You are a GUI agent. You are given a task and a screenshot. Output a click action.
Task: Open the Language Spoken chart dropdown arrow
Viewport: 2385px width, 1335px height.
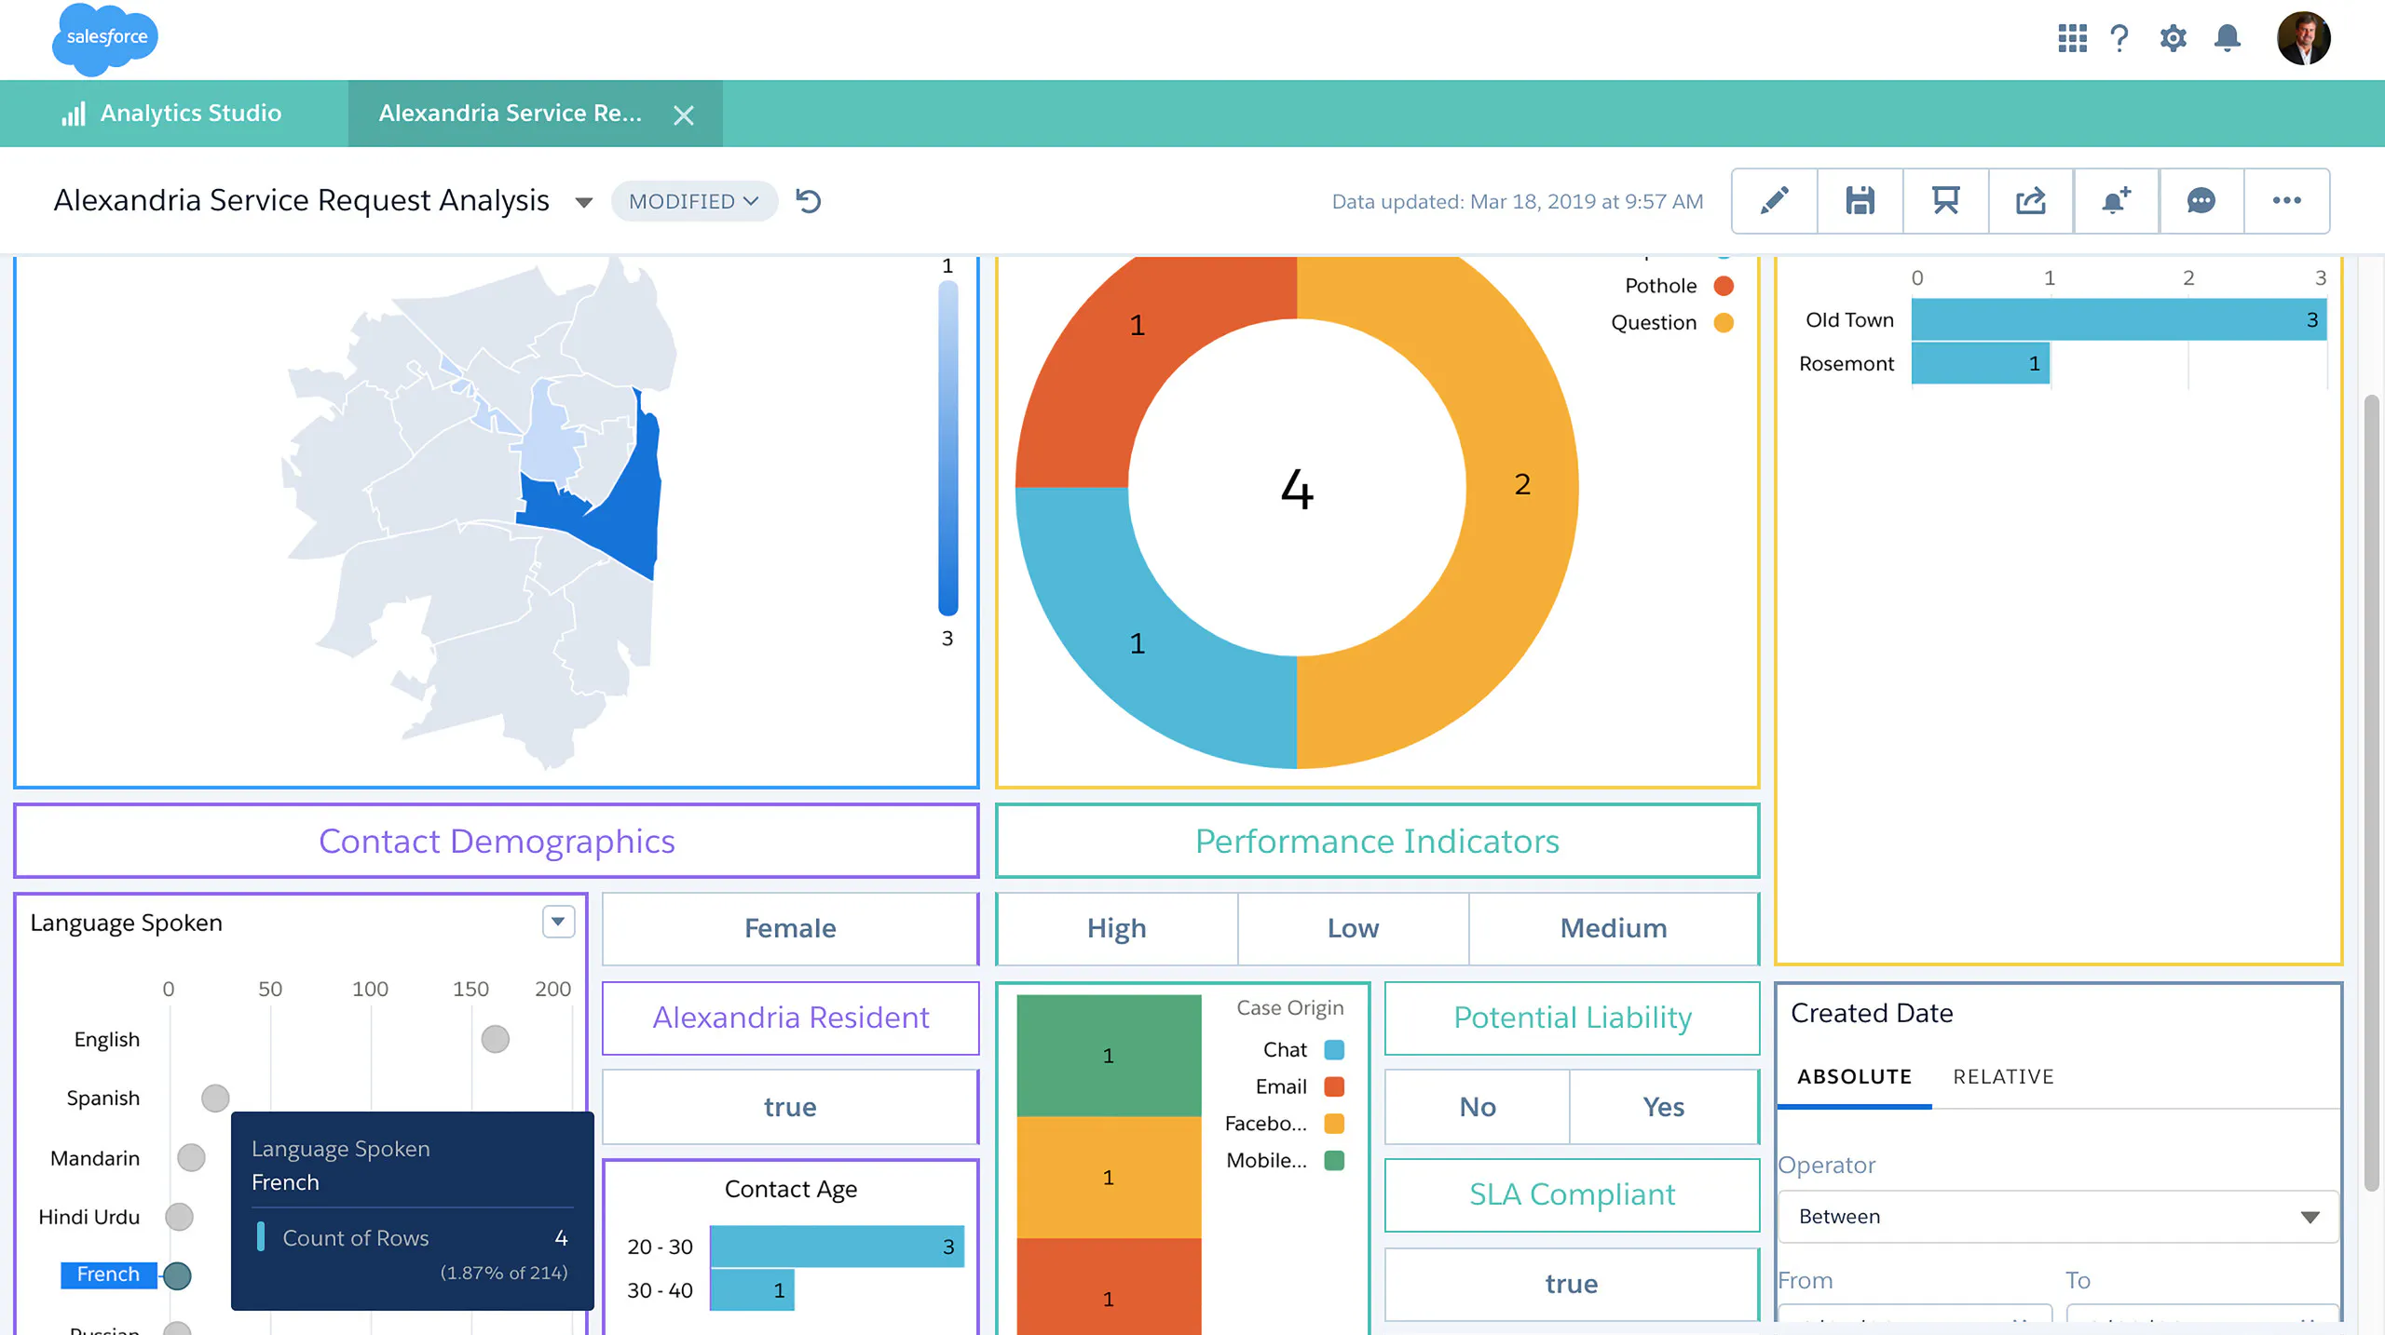coord(558,922)
